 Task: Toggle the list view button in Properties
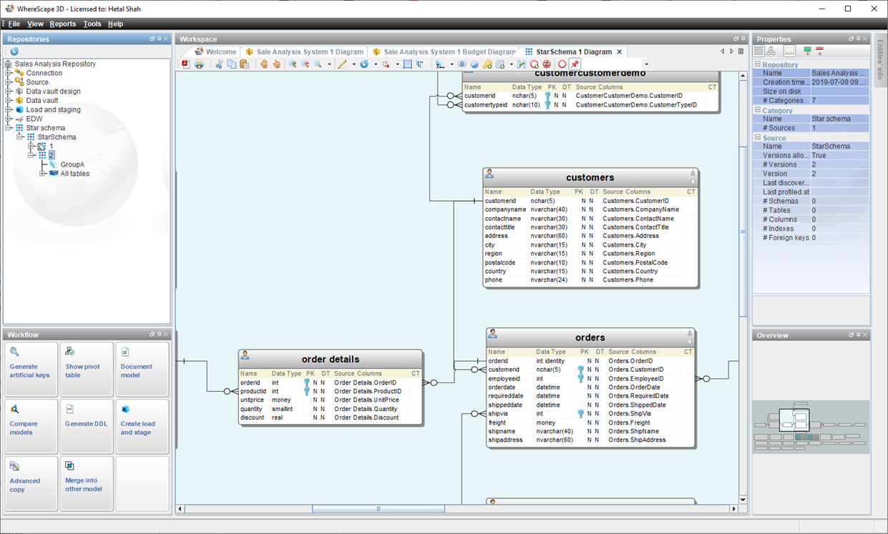[x=759, y=51]
